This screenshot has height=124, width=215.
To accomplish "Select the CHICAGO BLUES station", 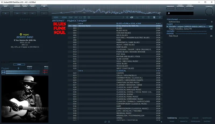I will [115, 33].
